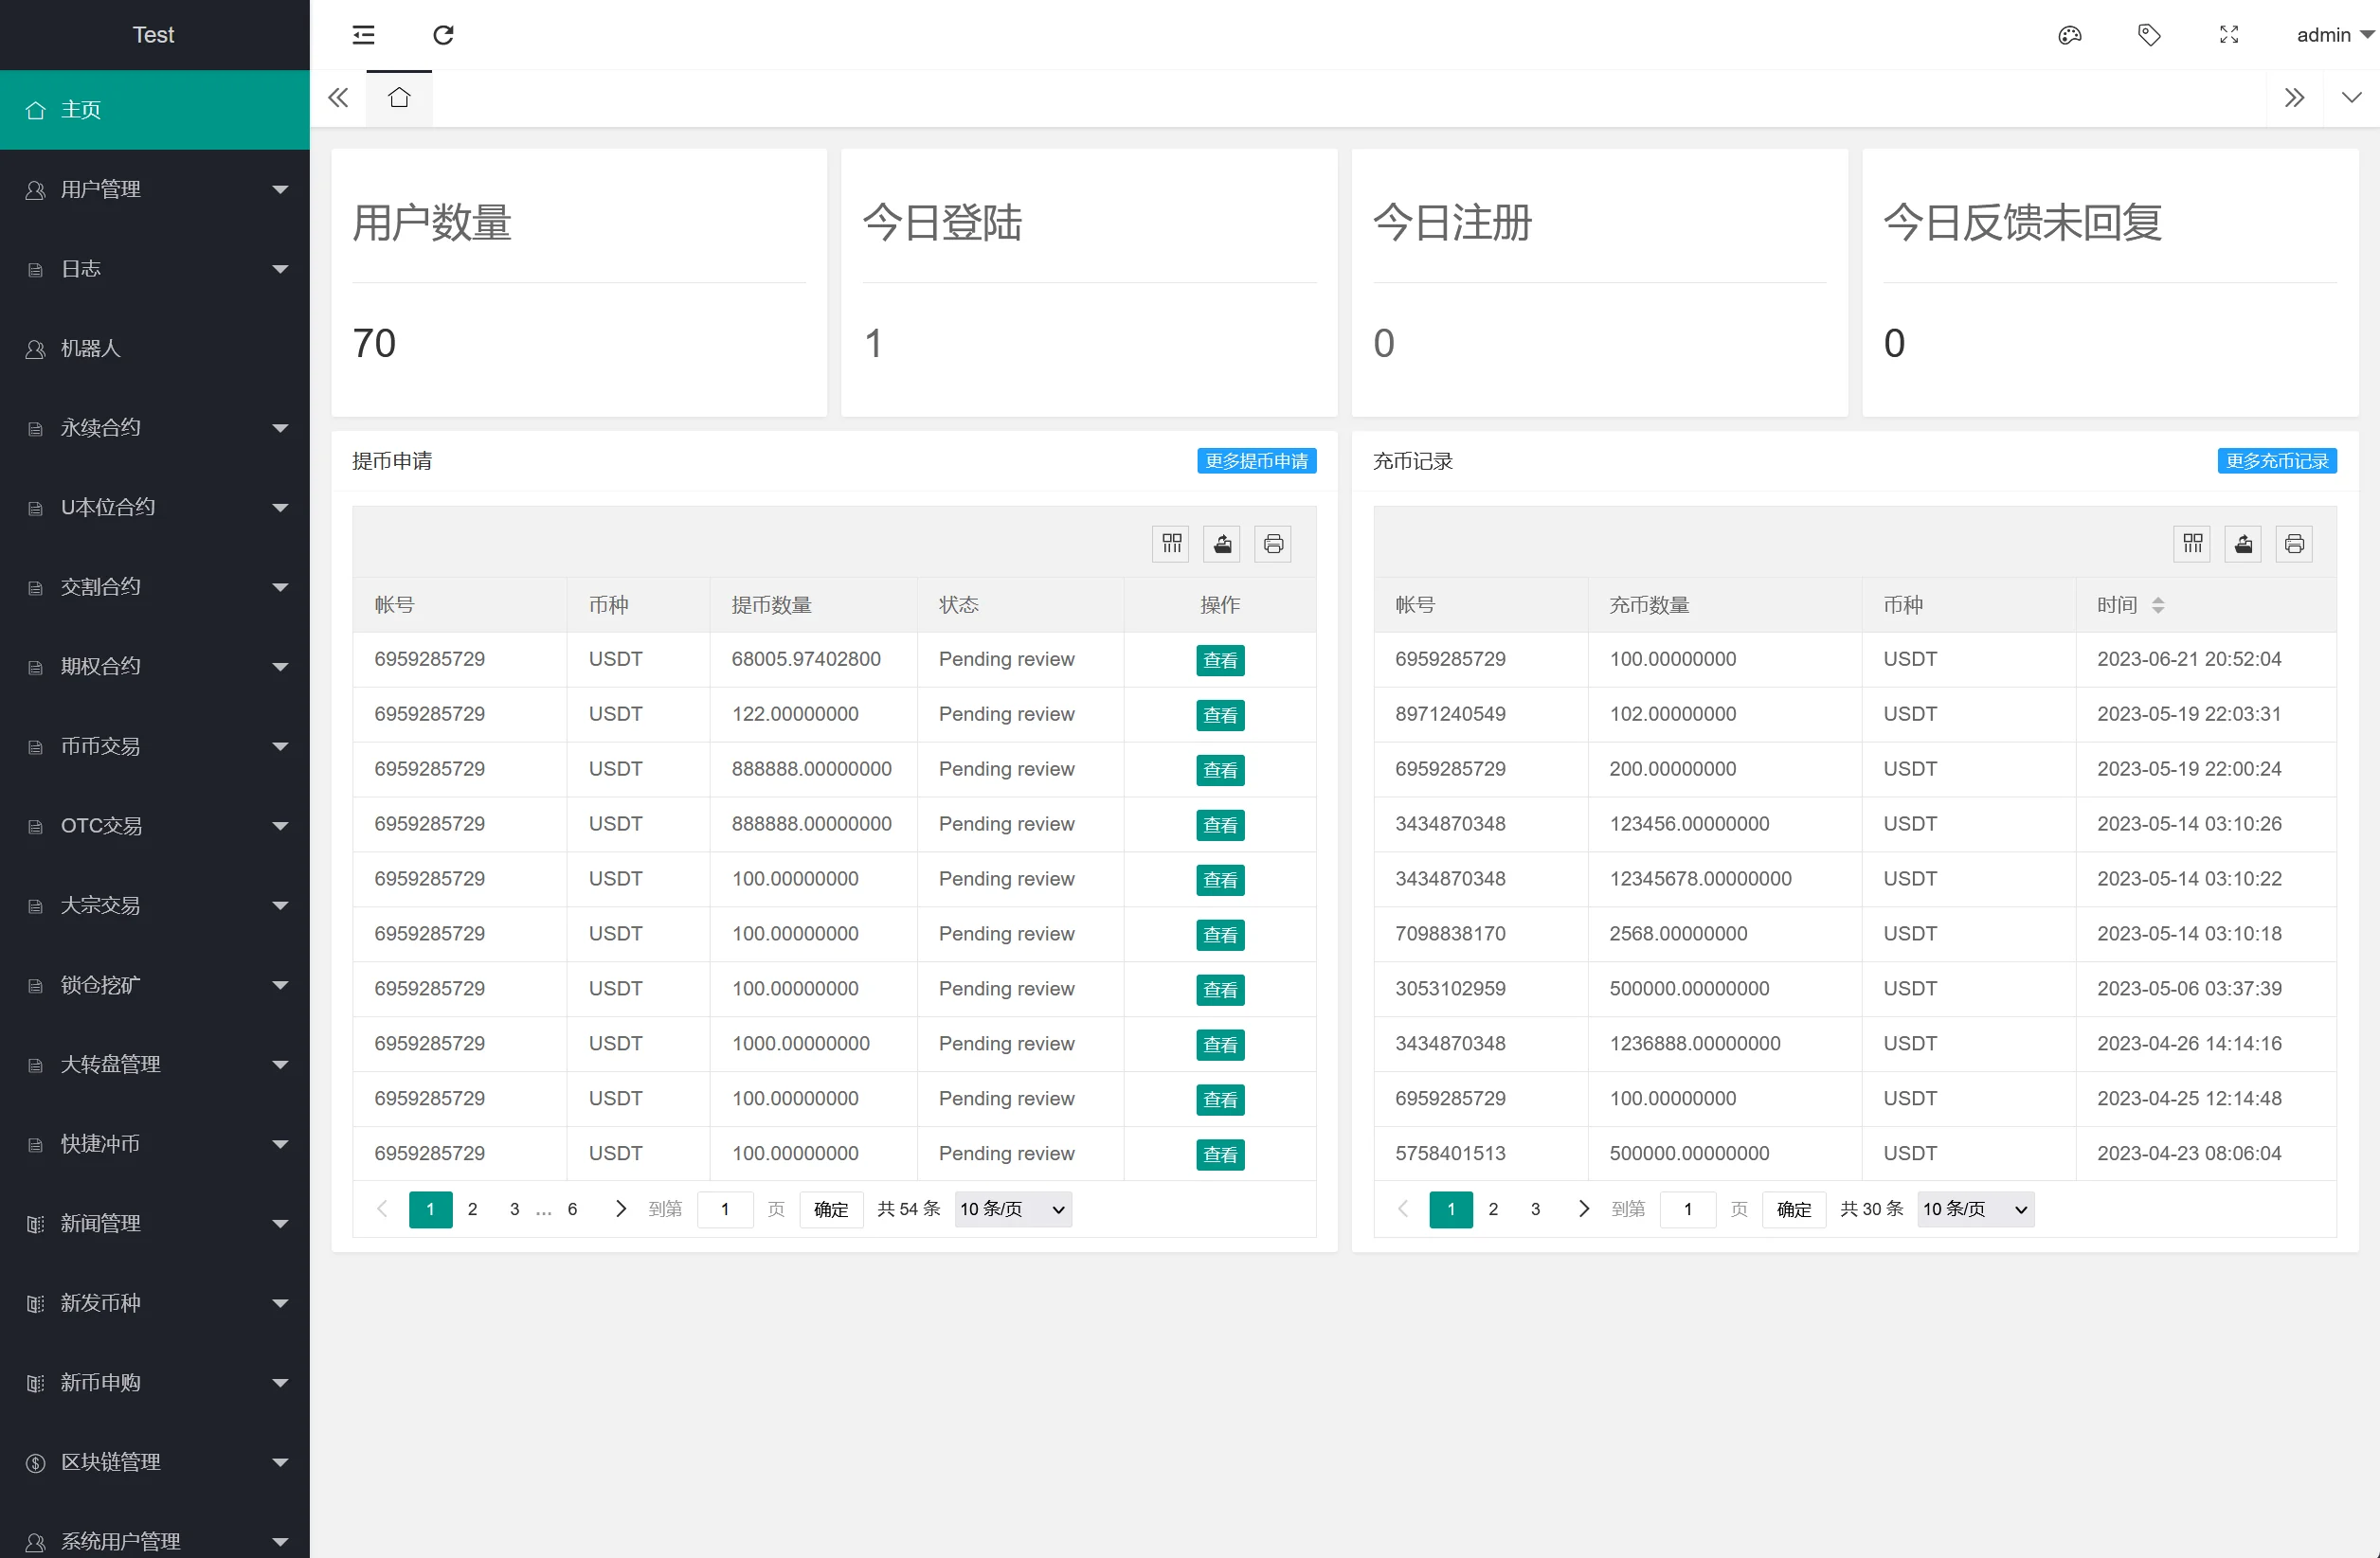The image size is (2380, 1558).
Task: Open 10 条/页 selector in withdrawal table
Action: pos(1012,1209)
